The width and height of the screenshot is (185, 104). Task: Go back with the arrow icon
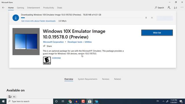3,8
